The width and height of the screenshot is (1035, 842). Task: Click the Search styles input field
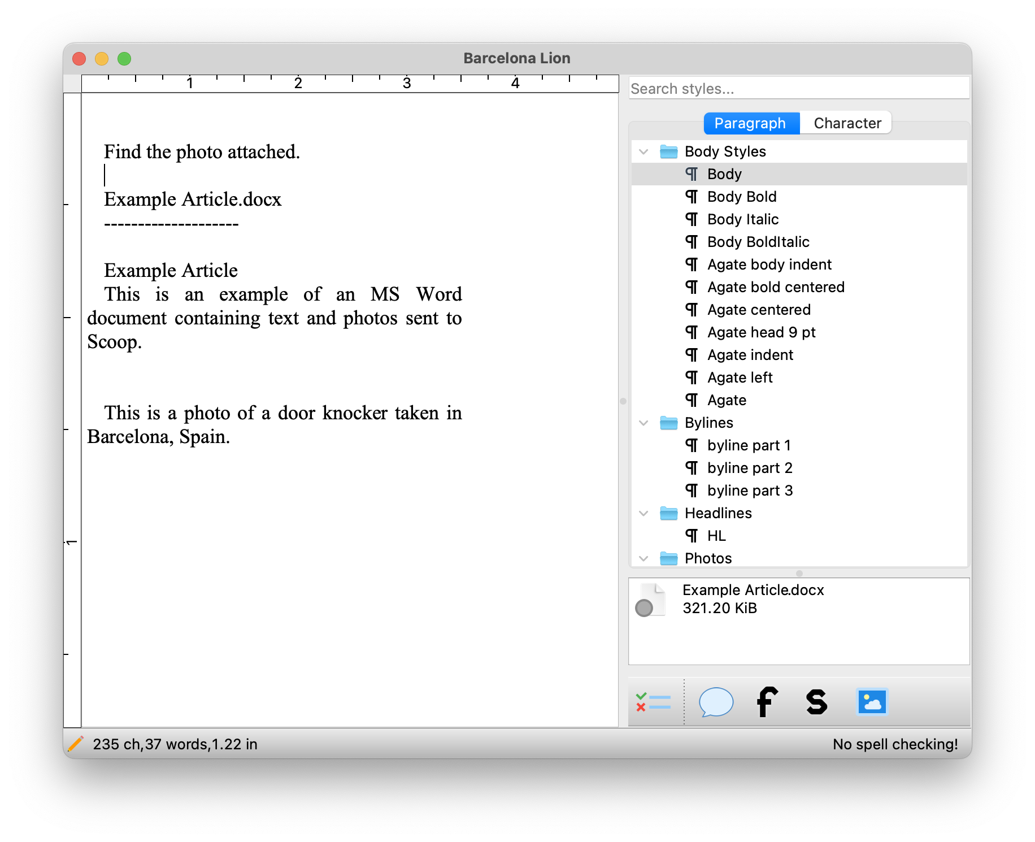point(798,89)
